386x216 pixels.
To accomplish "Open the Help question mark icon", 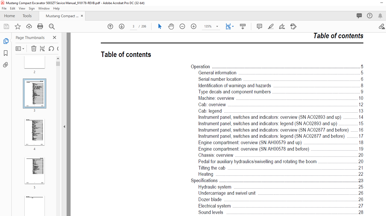I will point(370,16).
